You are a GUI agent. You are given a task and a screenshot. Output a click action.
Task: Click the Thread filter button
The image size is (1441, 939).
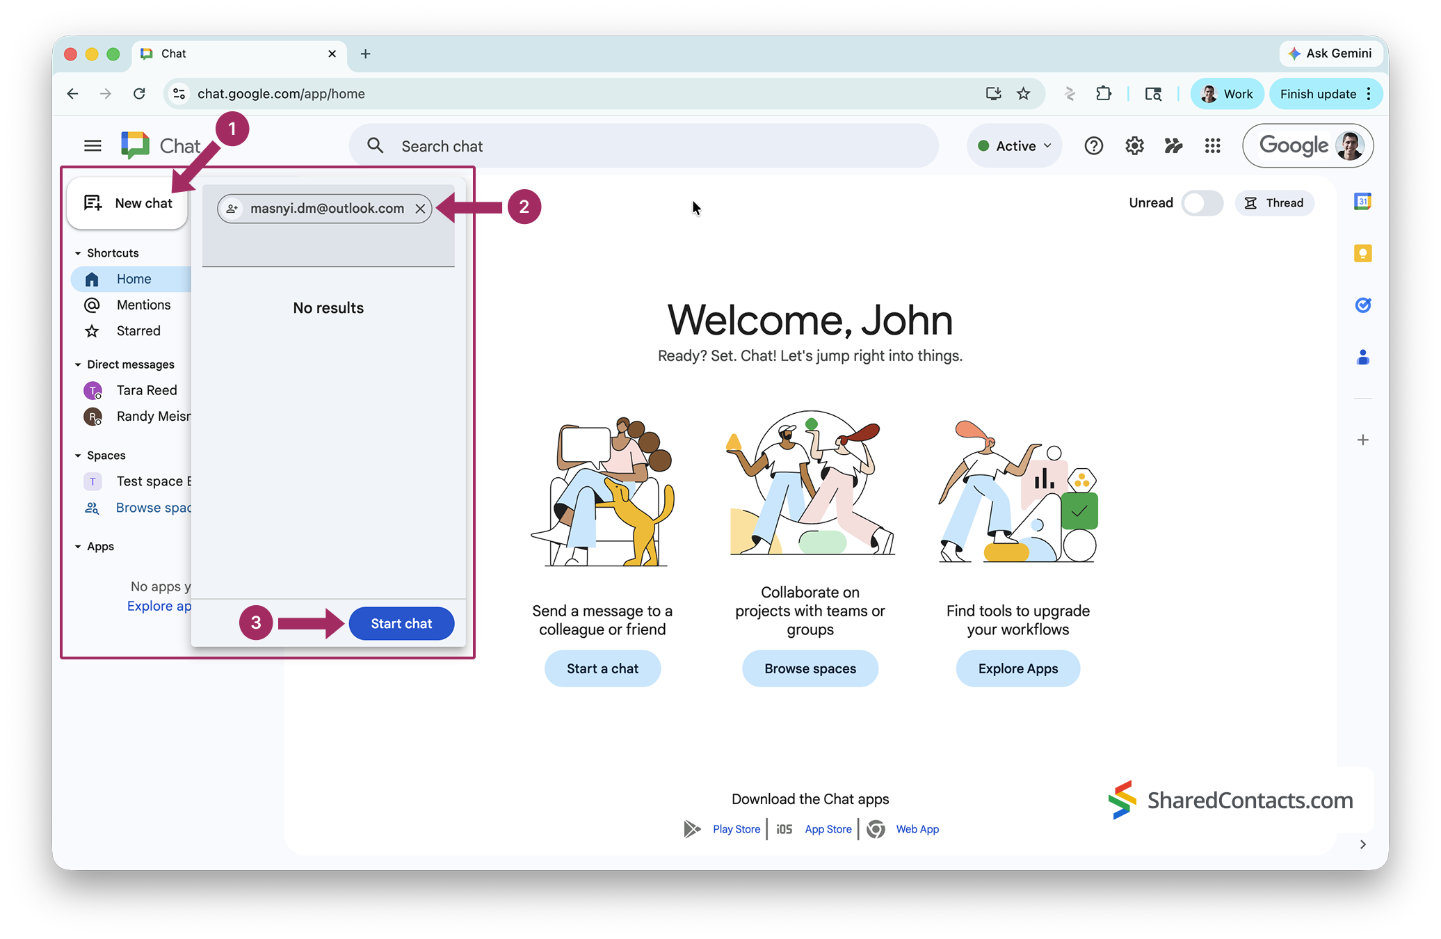pos(1274,203)
